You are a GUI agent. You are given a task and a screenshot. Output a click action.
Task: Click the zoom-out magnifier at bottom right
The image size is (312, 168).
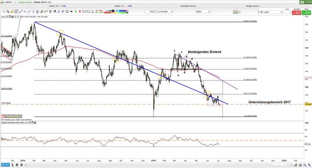(x=305, y=165)
